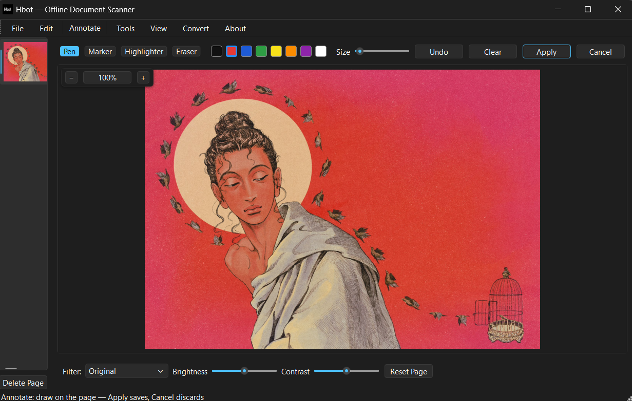Cancel annotation mode
This screenshot has width=632, height=401.
pos(601,52)
